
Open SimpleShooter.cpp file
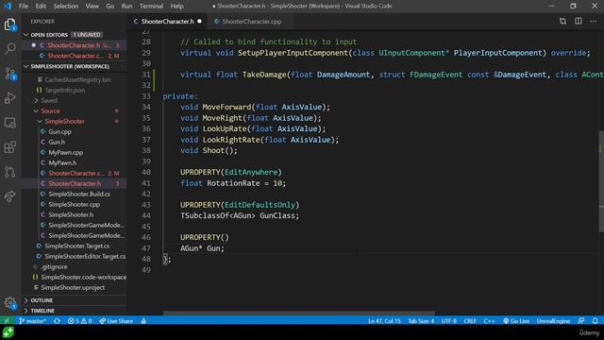pos(74,204)
